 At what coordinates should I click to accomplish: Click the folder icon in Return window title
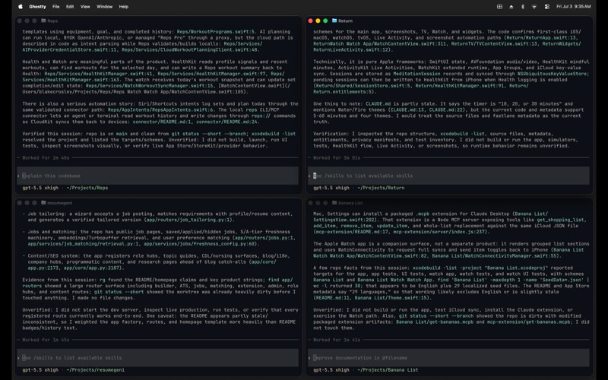[334, 21]
